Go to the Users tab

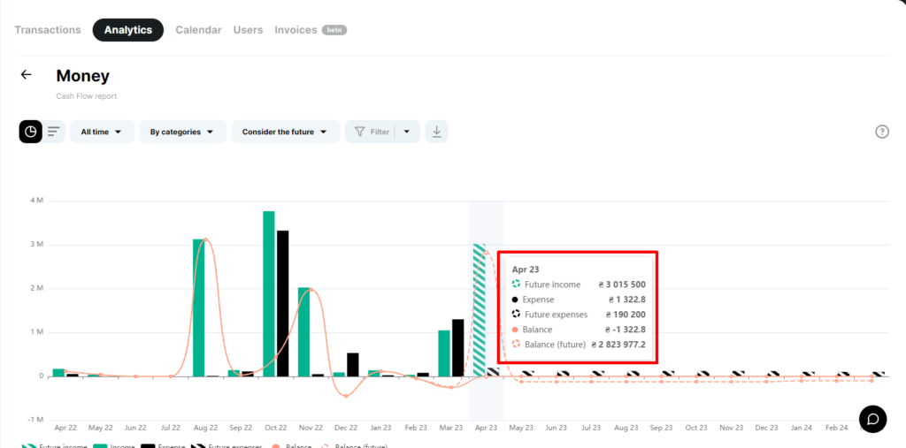tap(248, 30)
